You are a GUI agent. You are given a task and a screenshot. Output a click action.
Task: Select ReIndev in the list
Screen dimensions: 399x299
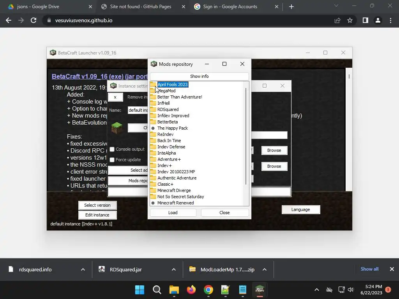(x=165, y=134)
